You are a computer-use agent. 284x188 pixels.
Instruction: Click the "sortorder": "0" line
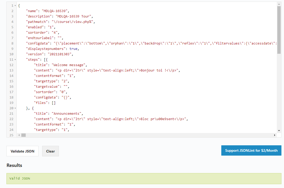(x=51, y=92)
